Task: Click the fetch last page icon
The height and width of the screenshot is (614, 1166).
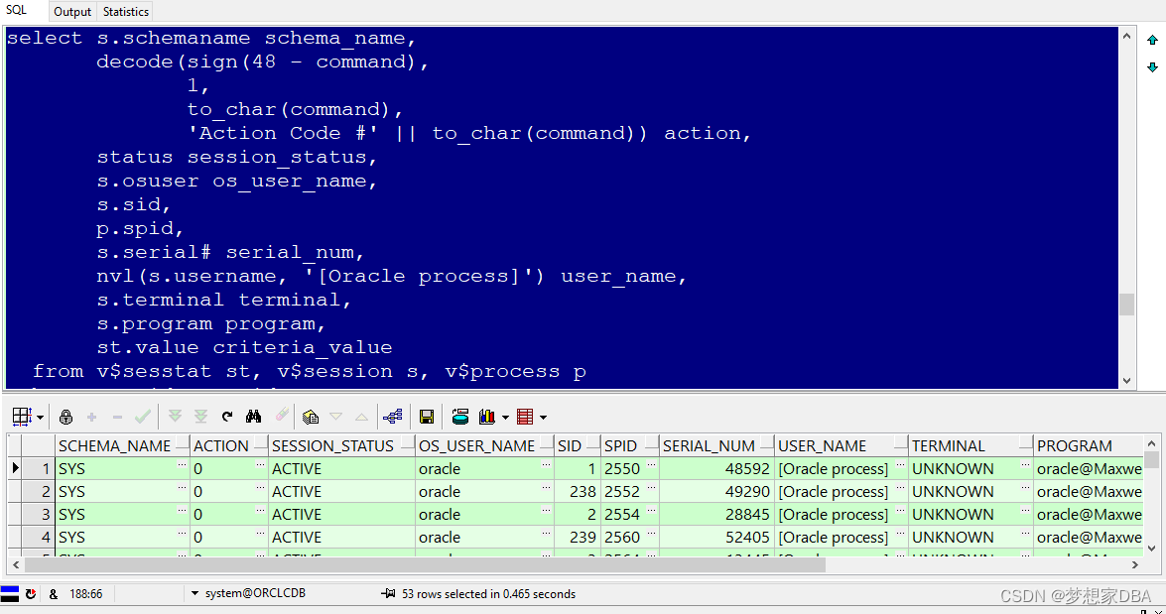Action: [x=200, y=417]
